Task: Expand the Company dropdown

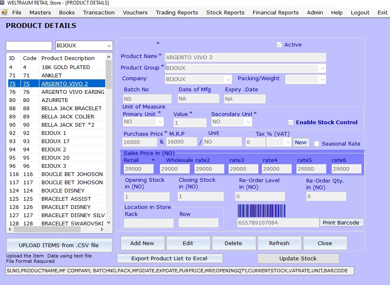Action: click(x=228, y=79)
